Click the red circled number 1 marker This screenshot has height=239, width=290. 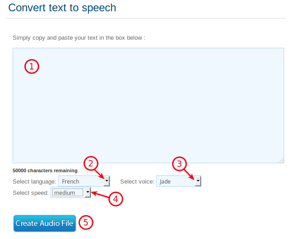click(x=32, y=67)
